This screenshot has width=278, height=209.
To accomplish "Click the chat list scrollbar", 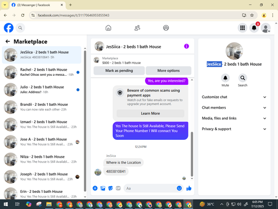I will 85,121.
